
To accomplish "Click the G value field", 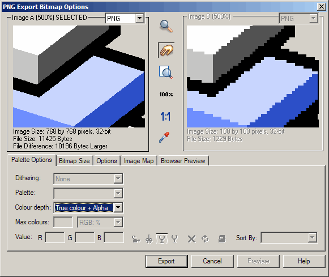I will click(x=85, y=237).
